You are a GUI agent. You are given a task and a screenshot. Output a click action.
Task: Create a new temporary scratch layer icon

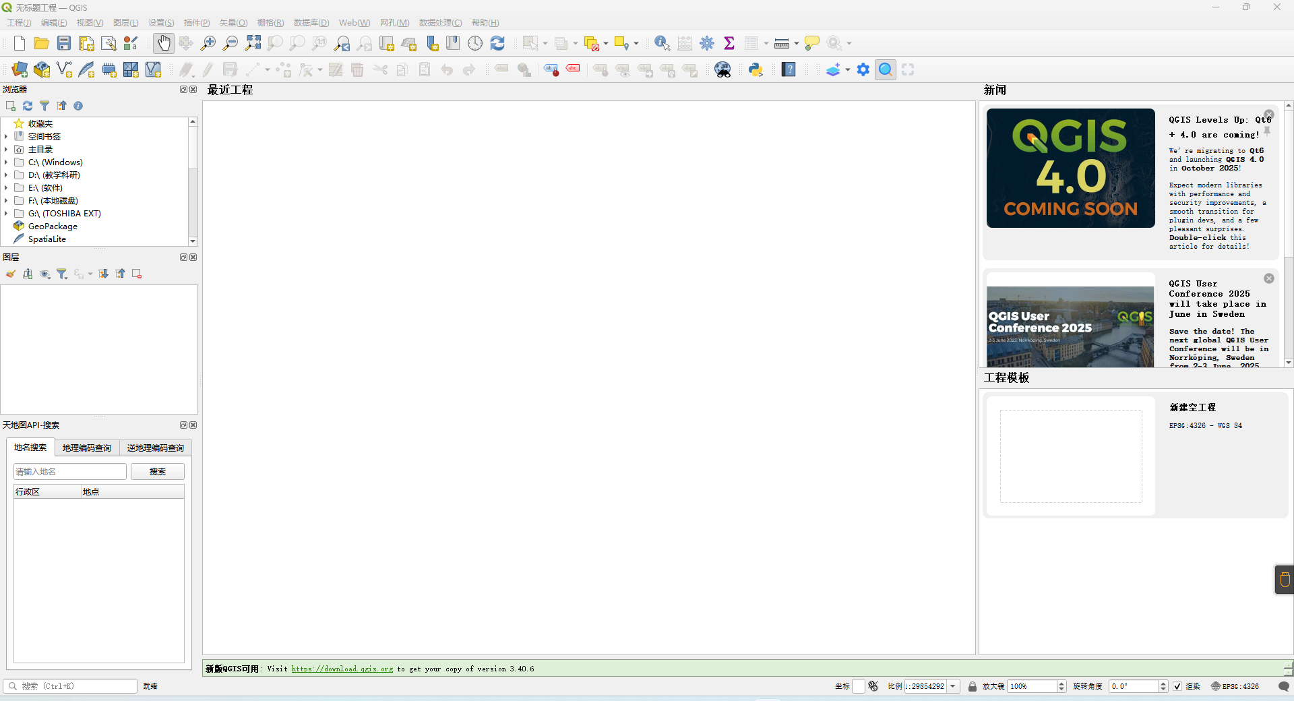109,69
